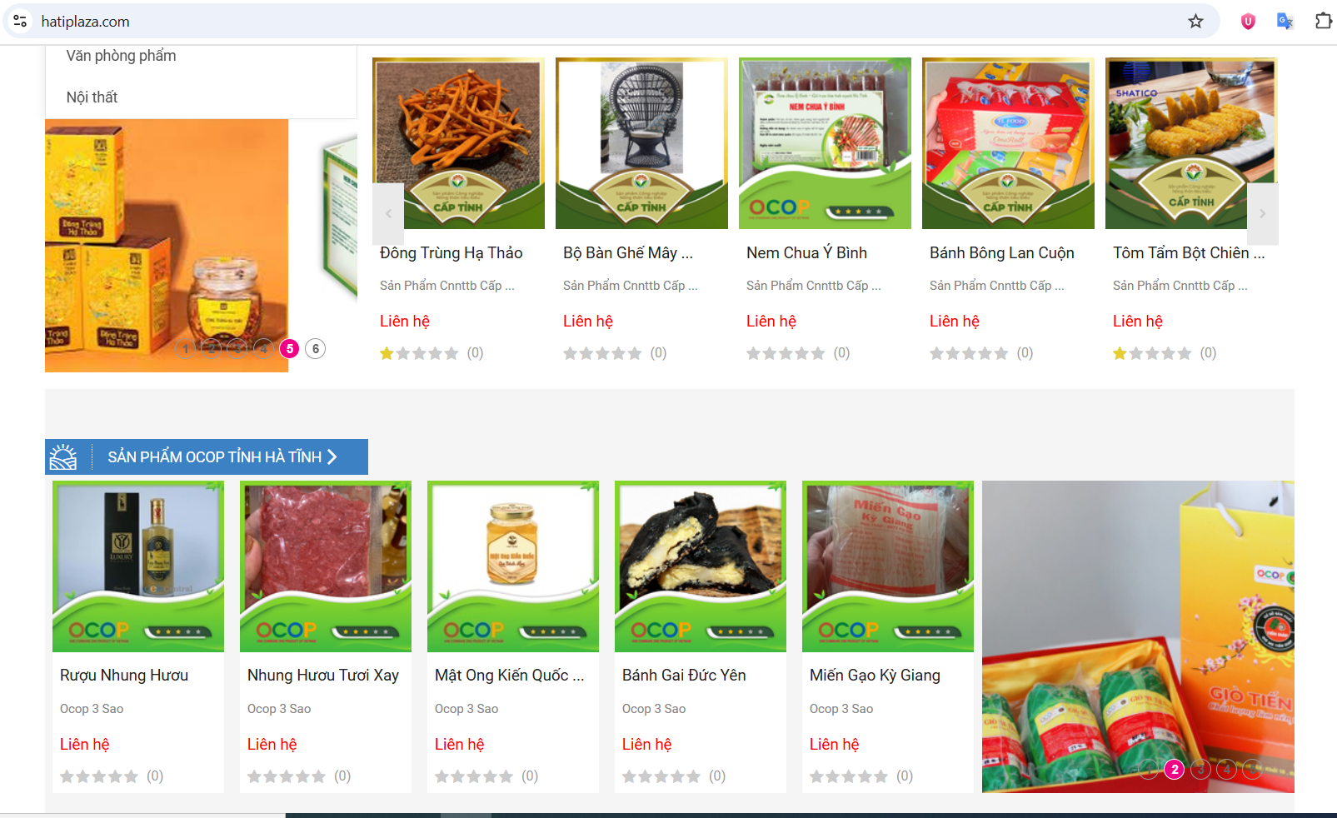Open the browser extensions puzzle icon
The image size is (1337, 818).
click(1323, 21)
